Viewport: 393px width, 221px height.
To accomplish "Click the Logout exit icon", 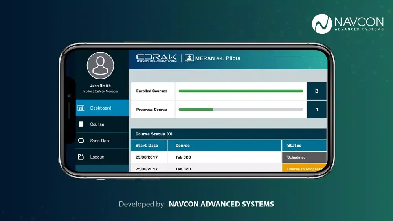I will pos(81,157).
